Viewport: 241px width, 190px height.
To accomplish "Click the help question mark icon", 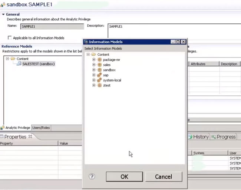I will pos(92,176).
